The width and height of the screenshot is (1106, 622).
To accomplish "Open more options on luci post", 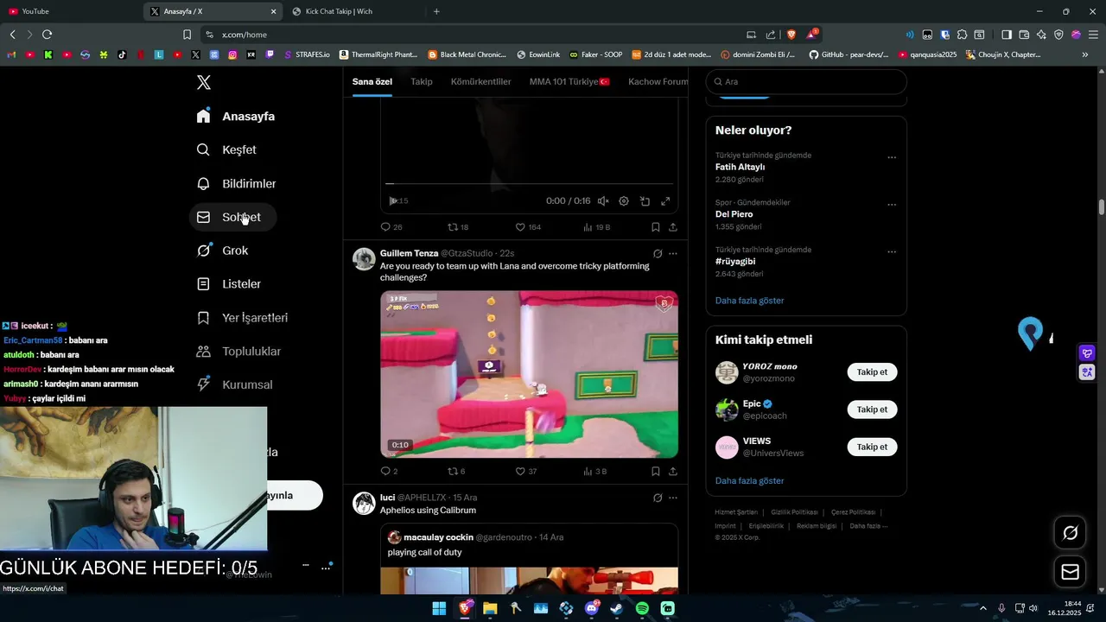I will tap(673, 498).
